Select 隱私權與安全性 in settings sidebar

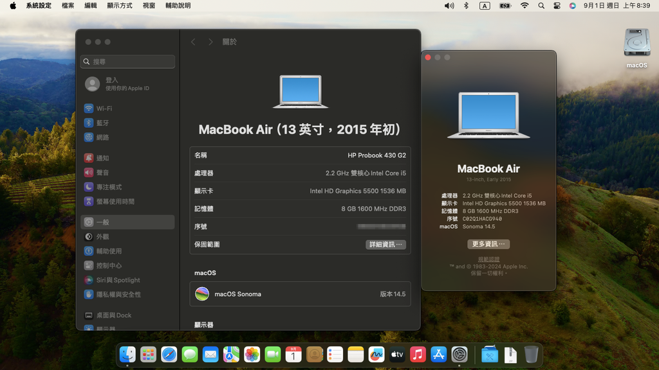tap(128, 294)
